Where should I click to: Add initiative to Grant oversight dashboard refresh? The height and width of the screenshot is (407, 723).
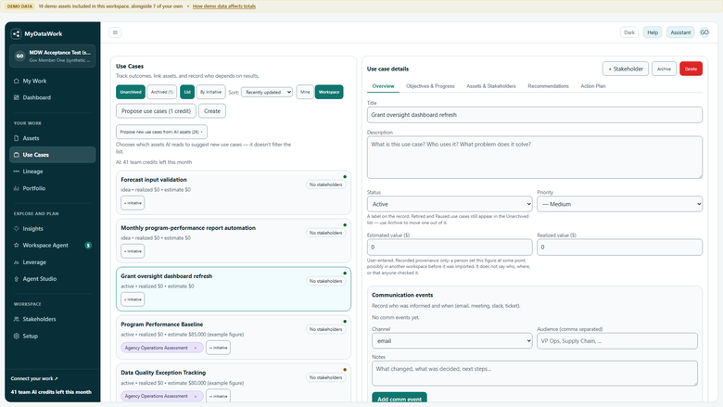pyautogui.click(x=133, y=299)
